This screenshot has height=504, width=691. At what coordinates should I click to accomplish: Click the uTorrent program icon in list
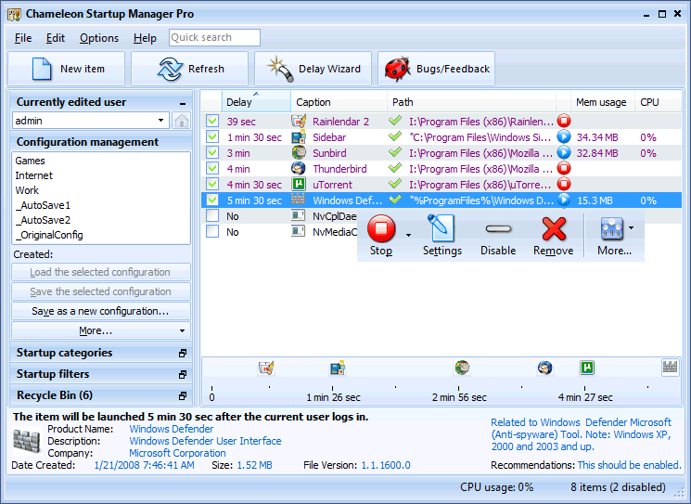(x=299, y=184)
